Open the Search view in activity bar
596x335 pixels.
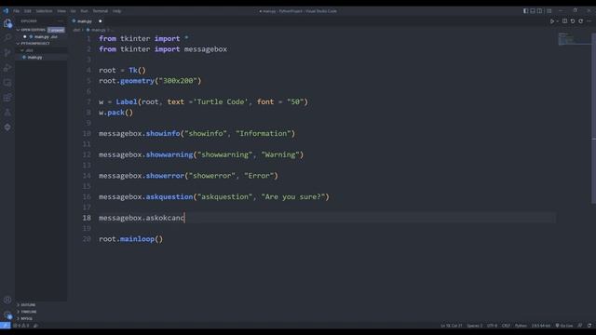click(7, 37)
